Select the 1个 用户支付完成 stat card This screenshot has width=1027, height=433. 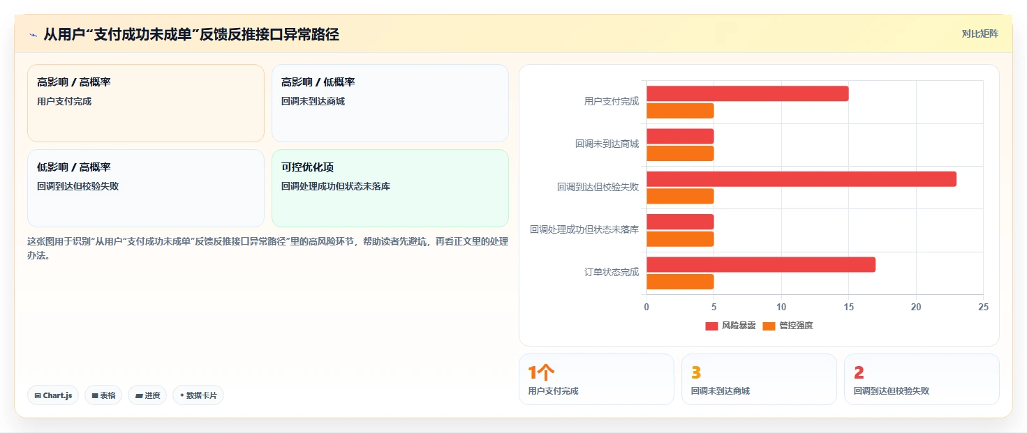point(596,379)
